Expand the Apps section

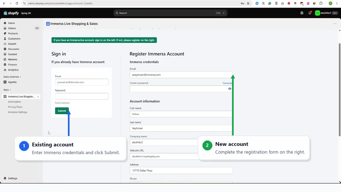[x=7, y=90]
